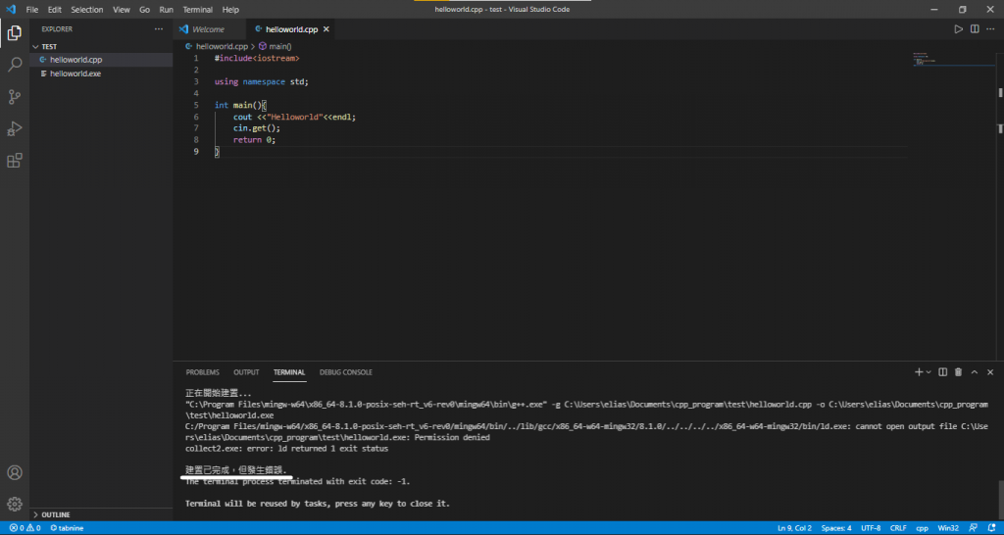Click the errors and warnings status indicator
The image size is (1004, 535).
[x=25, y=528]
